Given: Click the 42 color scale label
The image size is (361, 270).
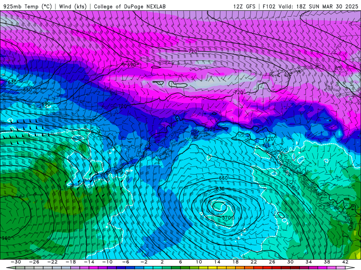Looking at the screenshot, I should 345,262.
